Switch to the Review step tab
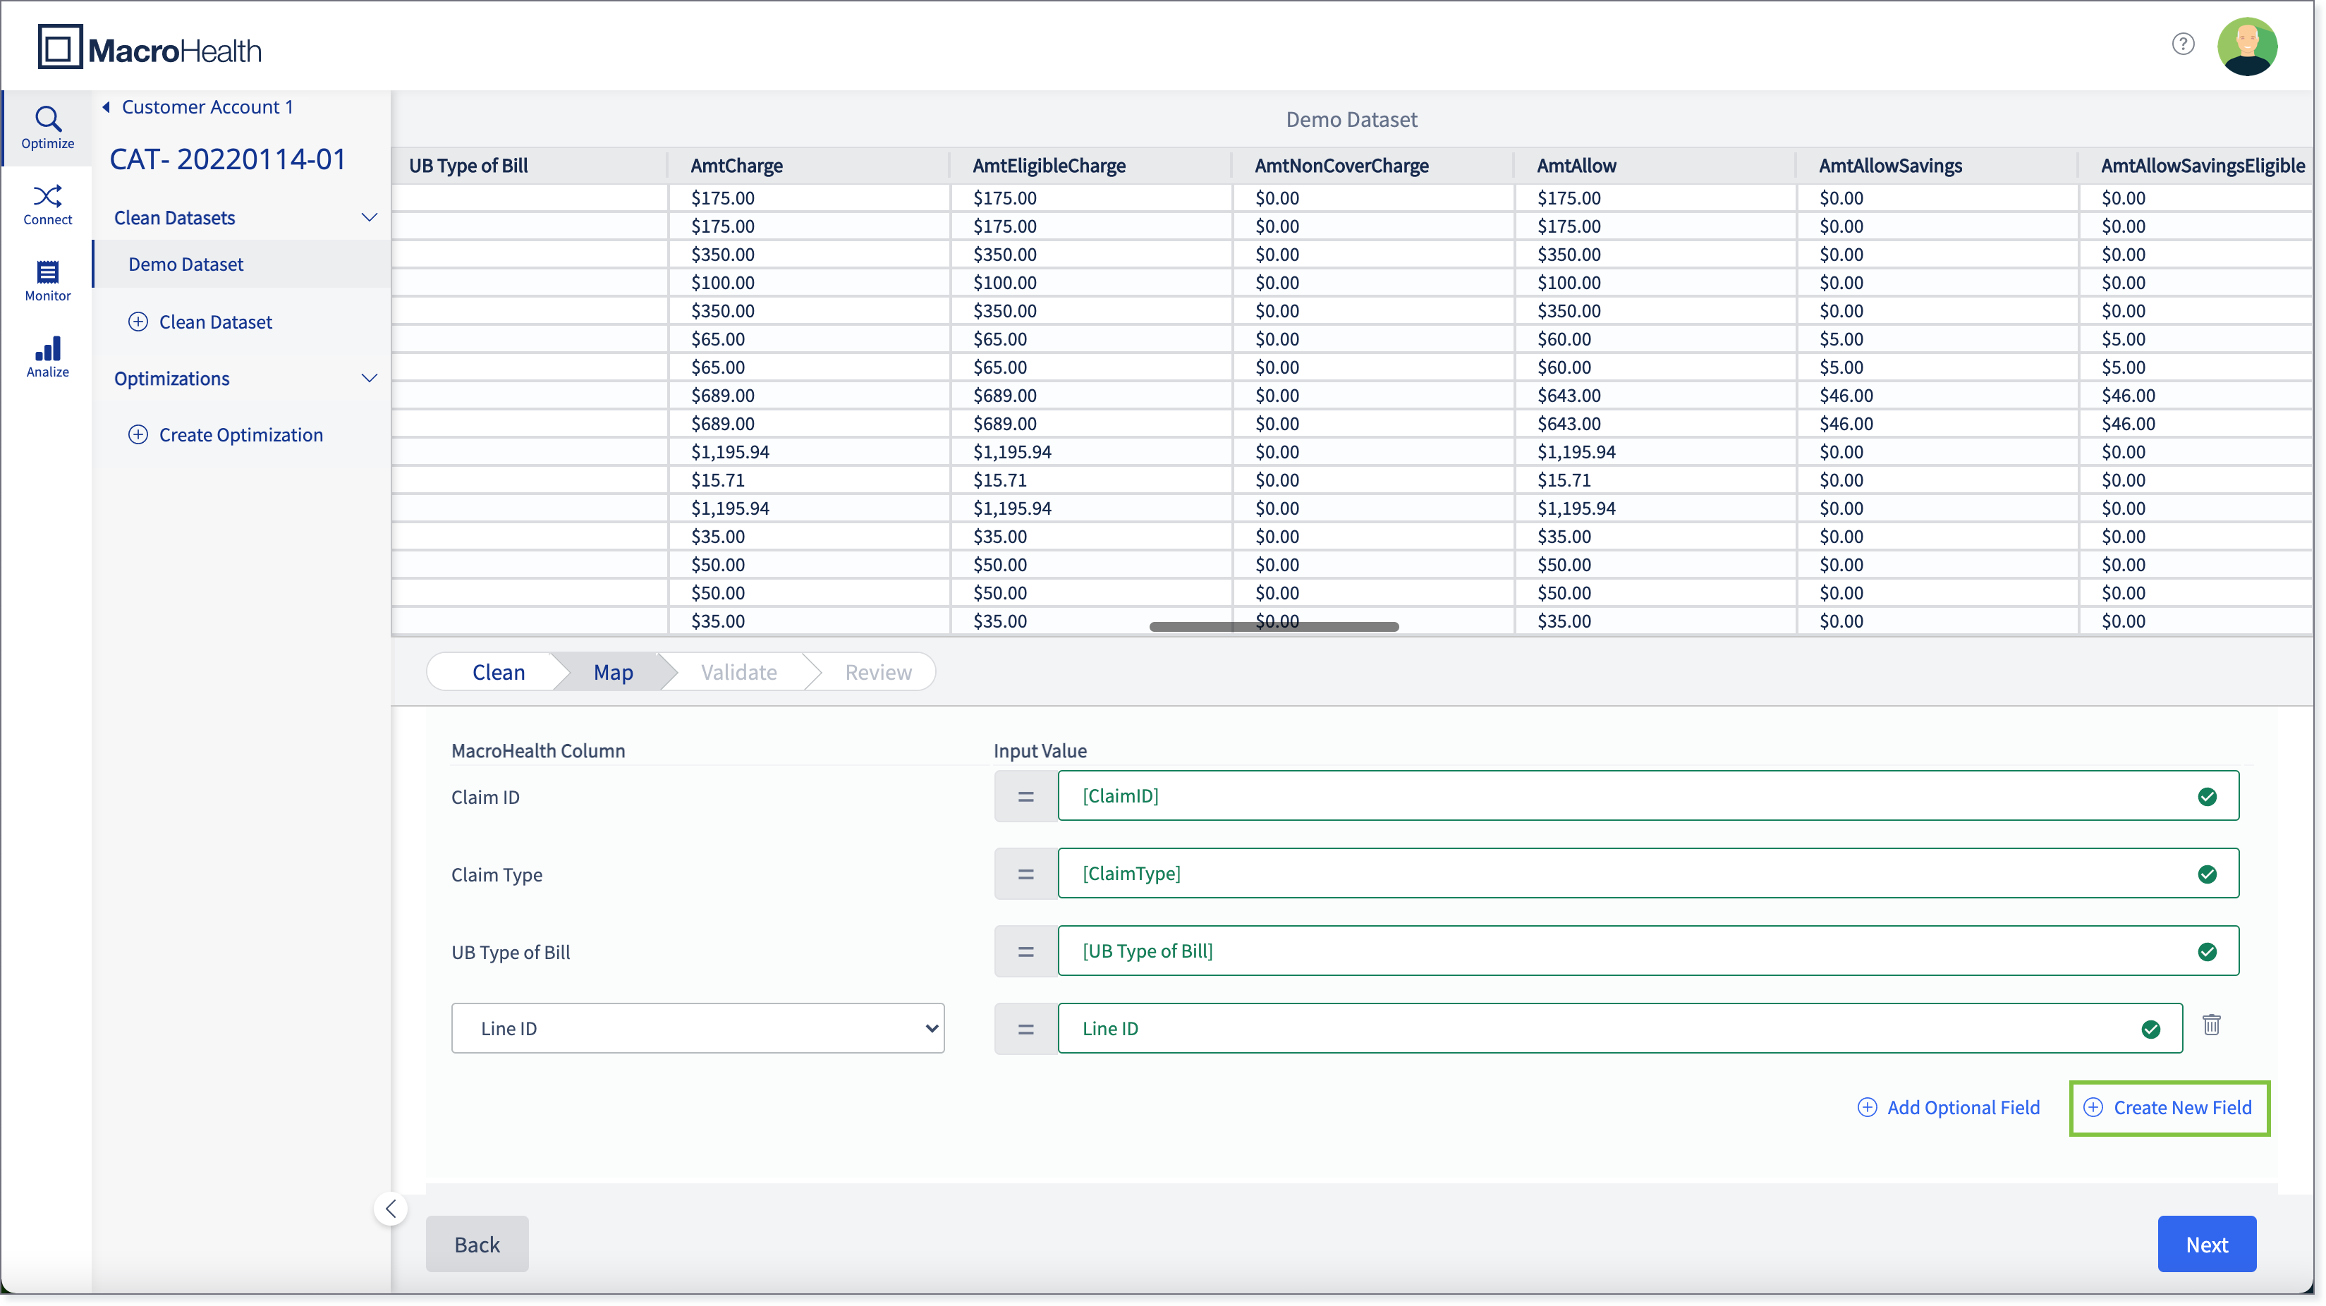The image size is (2326, 1306). (877, 673)
